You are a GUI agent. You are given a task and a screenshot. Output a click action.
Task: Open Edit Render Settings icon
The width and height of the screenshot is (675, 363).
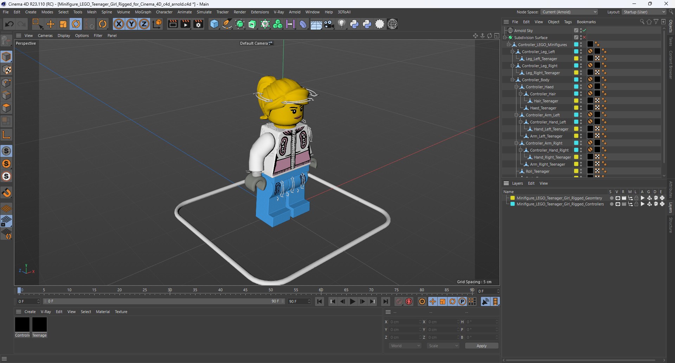click(199, 24)
